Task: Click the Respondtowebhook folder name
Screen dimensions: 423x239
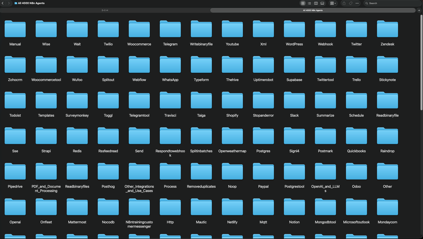Action: click(170, 153)
